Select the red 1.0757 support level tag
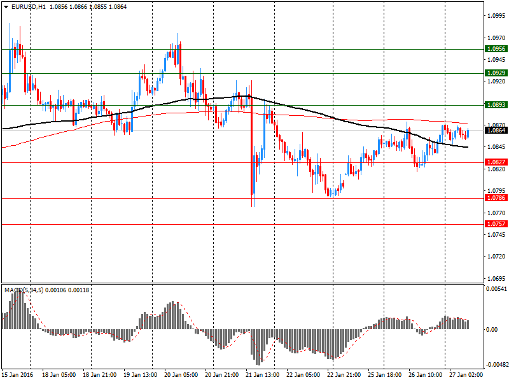Screen dimensions: 509x382 [x=496, y=224]
